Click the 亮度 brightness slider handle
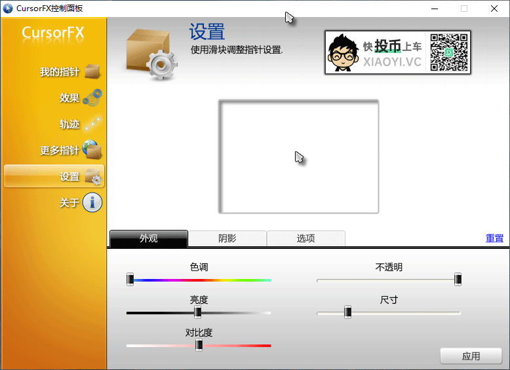 [x=197, y=312]
